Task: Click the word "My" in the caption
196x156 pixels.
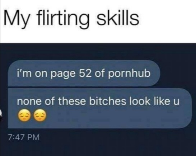Action: pyautogui.click(x=17, y=19)
